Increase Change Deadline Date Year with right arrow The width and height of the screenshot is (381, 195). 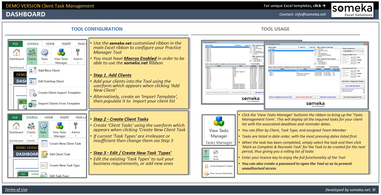(355, 63)
